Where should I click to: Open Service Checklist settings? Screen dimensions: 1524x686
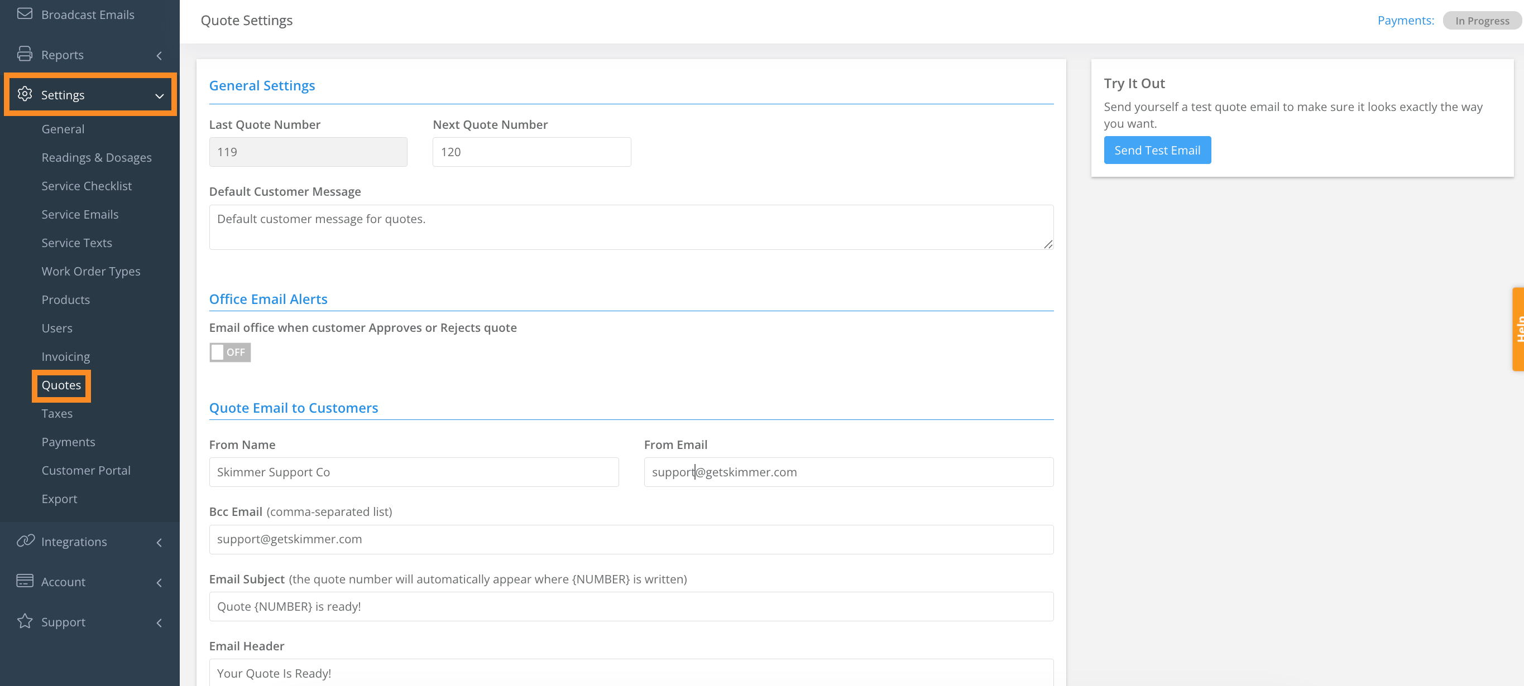87,186
